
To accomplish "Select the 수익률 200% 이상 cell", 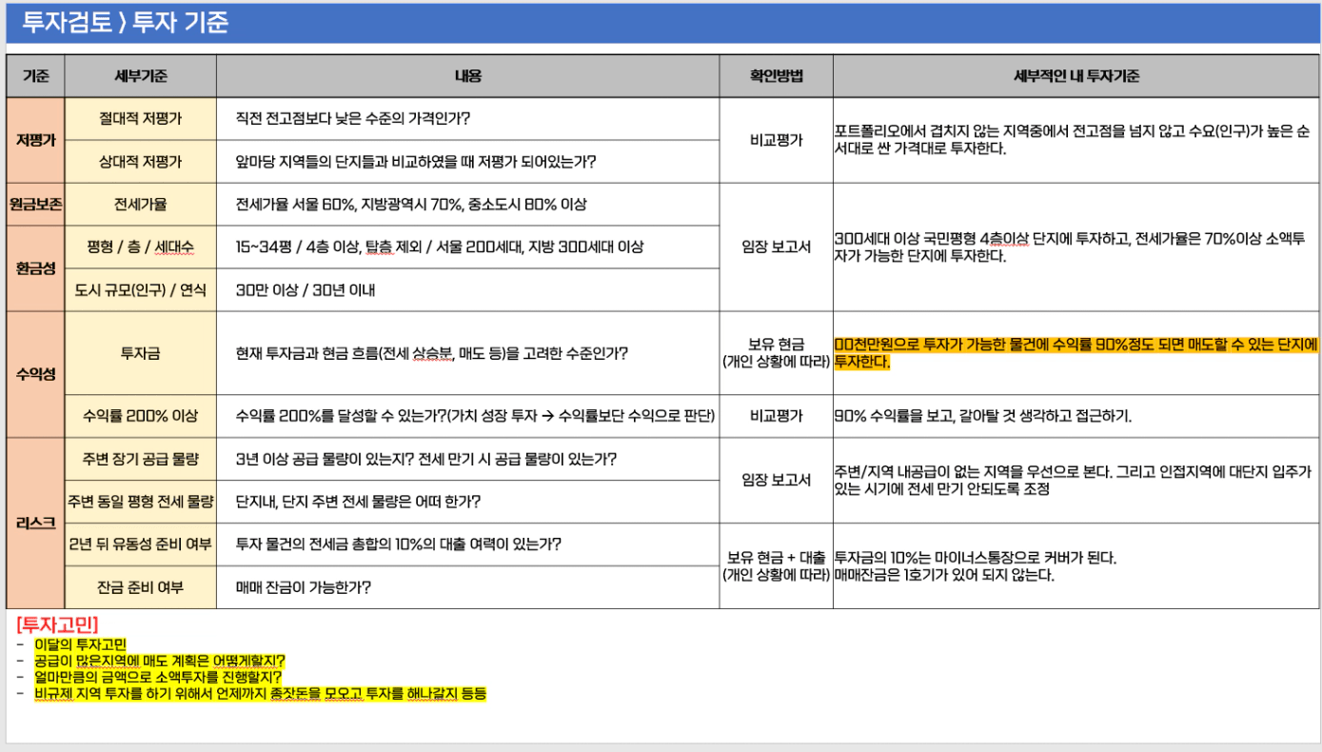I will coord(140,416).
